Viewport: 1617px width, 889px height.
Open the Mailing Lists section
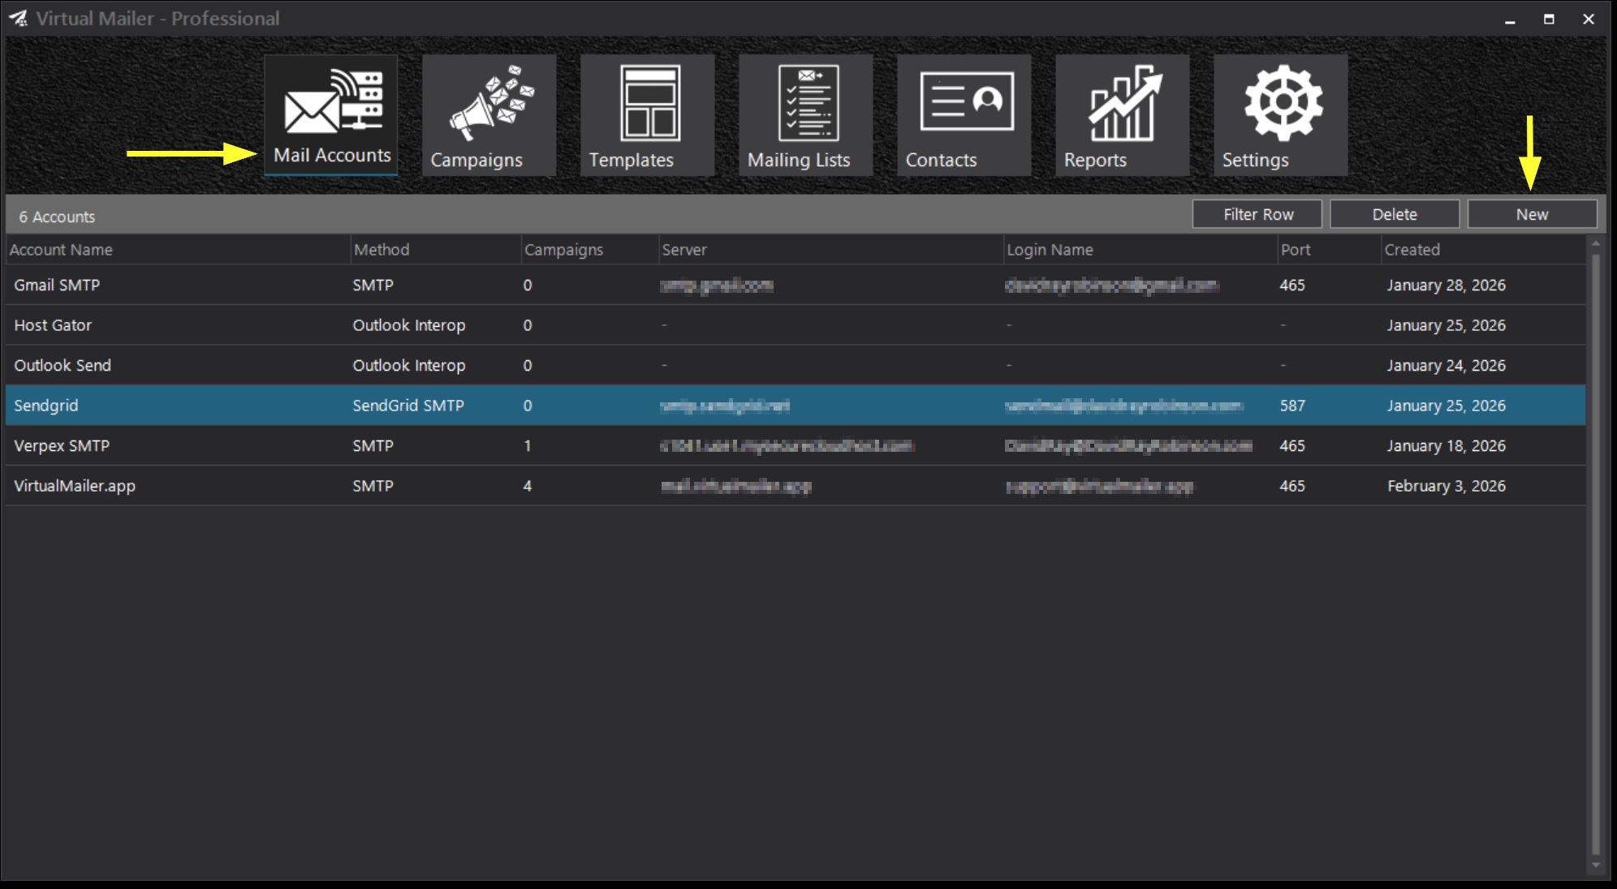[805, 115]
